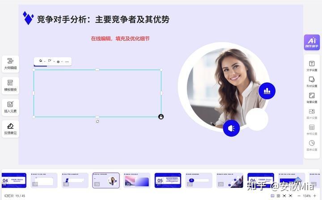Open the 反馈意见 feedback panel
The image size is (322, 200).
(x=10, y=129)
